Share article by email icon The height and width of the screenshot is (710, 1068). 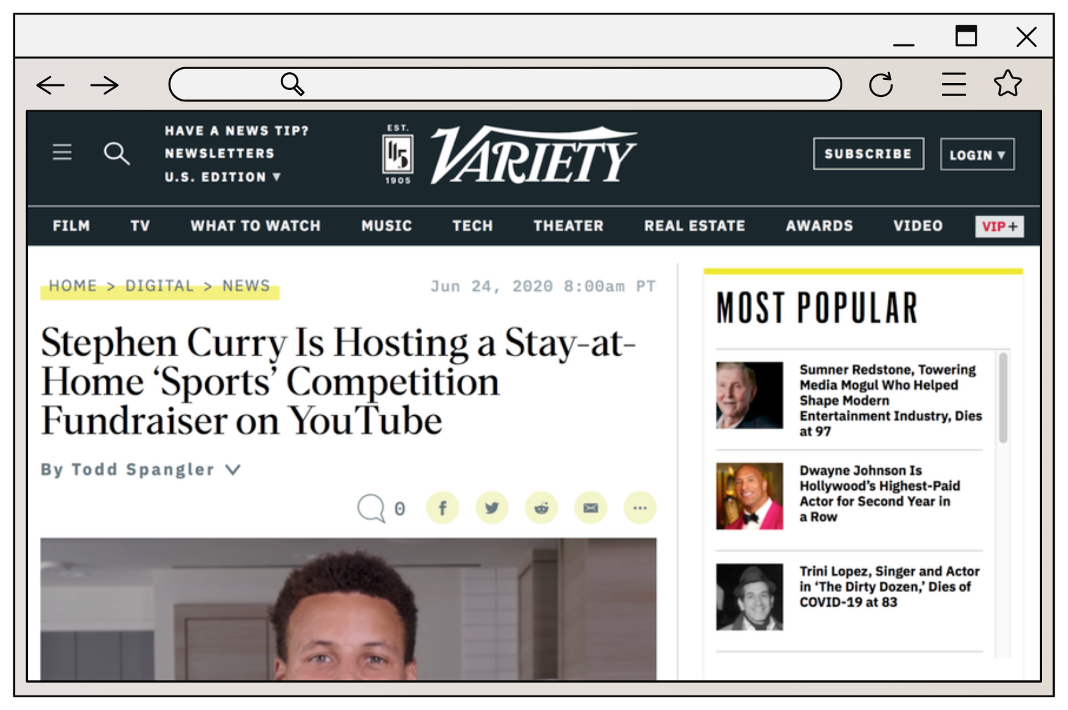[591, 508]
